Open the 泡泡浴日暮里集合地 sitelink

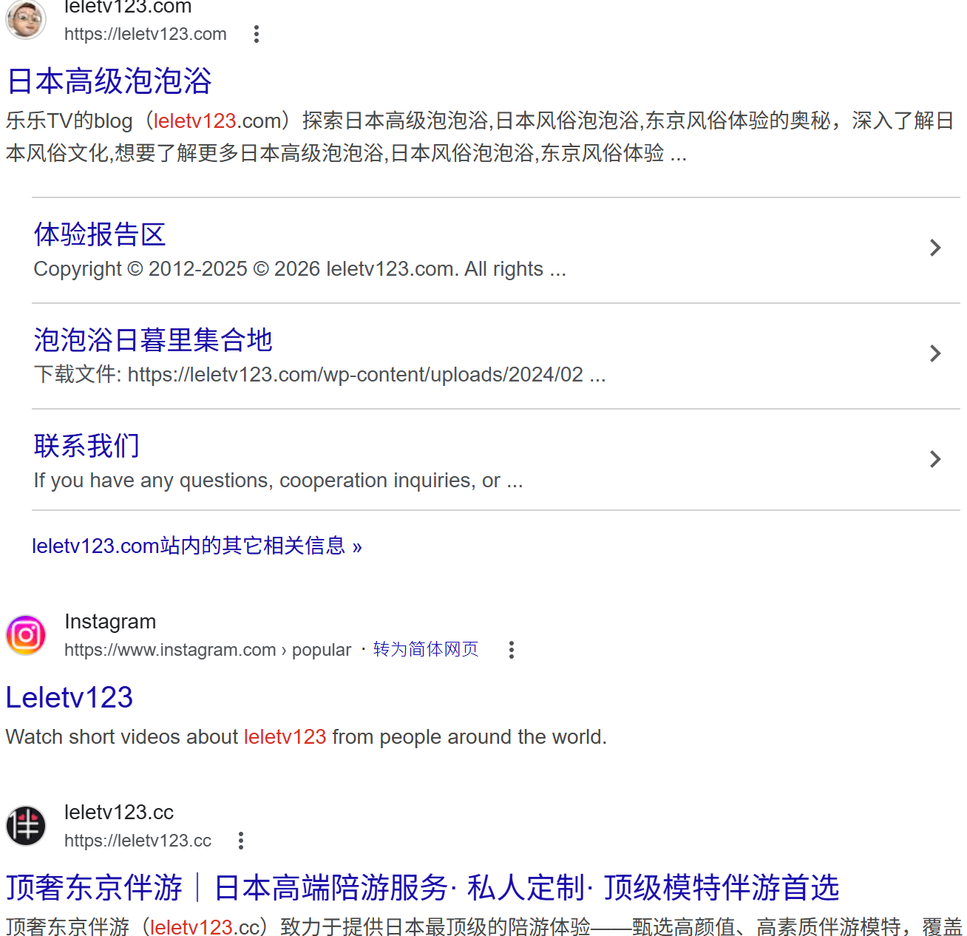pos(153,340)
